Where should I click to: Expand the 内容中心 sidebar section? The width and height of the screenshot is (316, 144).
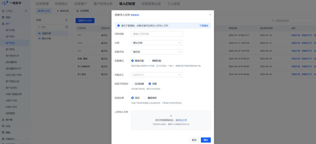pos(27,139)
